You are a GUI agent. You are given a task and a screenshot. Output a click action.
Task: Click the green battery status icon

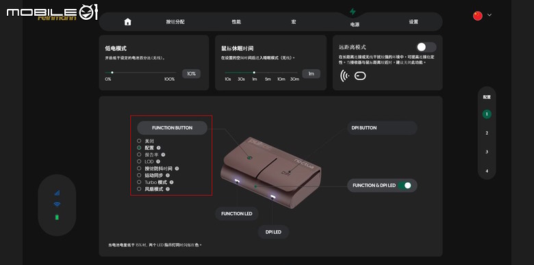[57, 217]
